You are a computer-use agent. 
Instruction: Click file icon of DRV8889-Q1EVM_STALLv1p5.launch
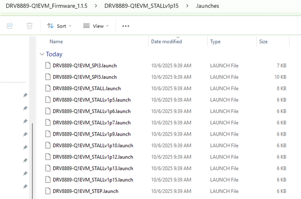(x=48, y=100)
